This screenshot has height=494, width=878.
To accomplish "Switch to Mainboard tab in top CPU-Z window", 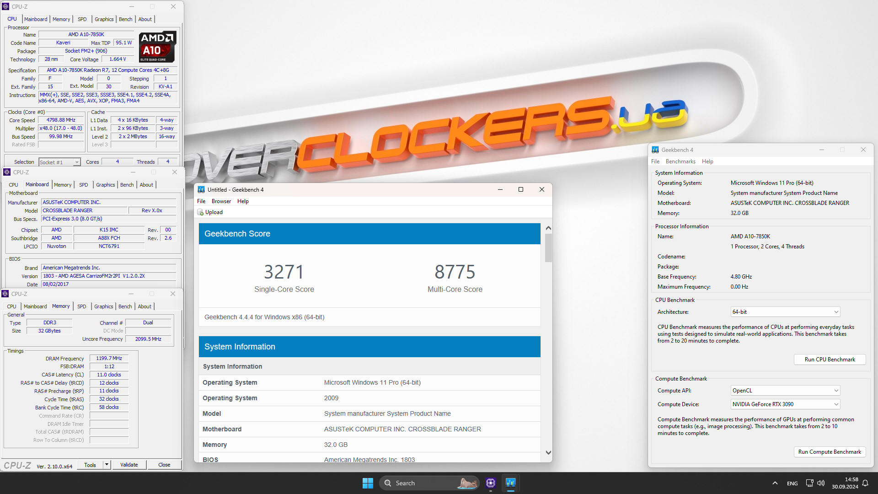I will click(x=36, y=19).
